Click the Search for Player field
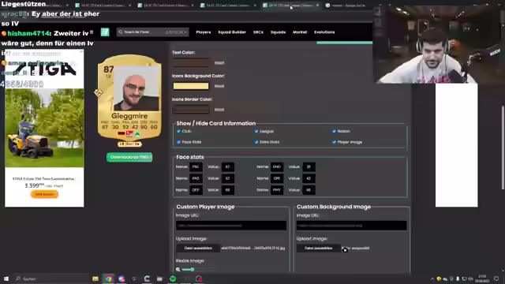 [x=152, y=32]
